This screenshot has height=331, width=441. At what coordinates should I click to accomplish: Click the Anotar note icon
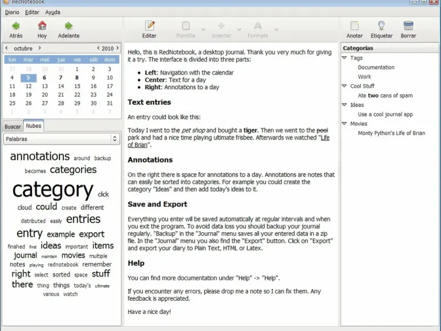(x=354, y=25)
